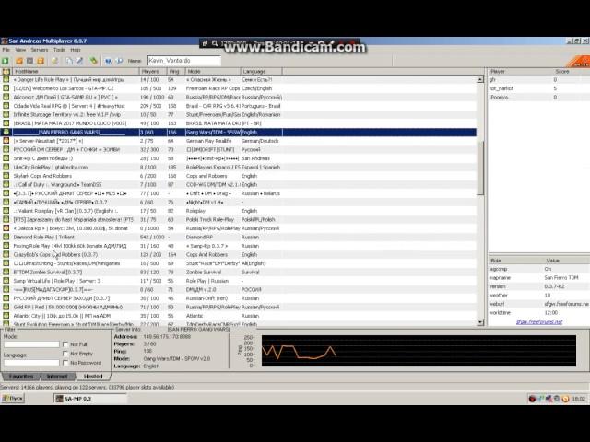
Task: Sort by the Ping column header
Action: tap(176, 71)
